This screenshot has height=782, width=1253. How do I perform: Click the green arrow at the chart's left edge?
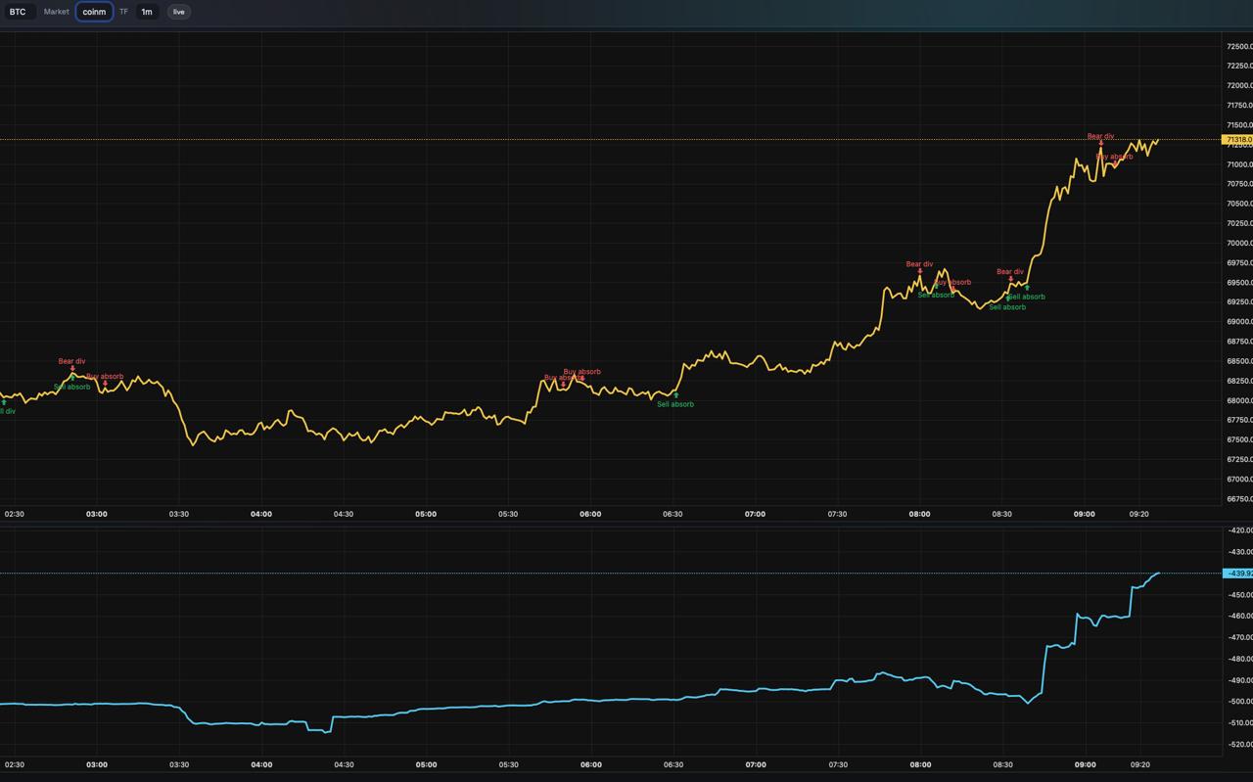4,402
